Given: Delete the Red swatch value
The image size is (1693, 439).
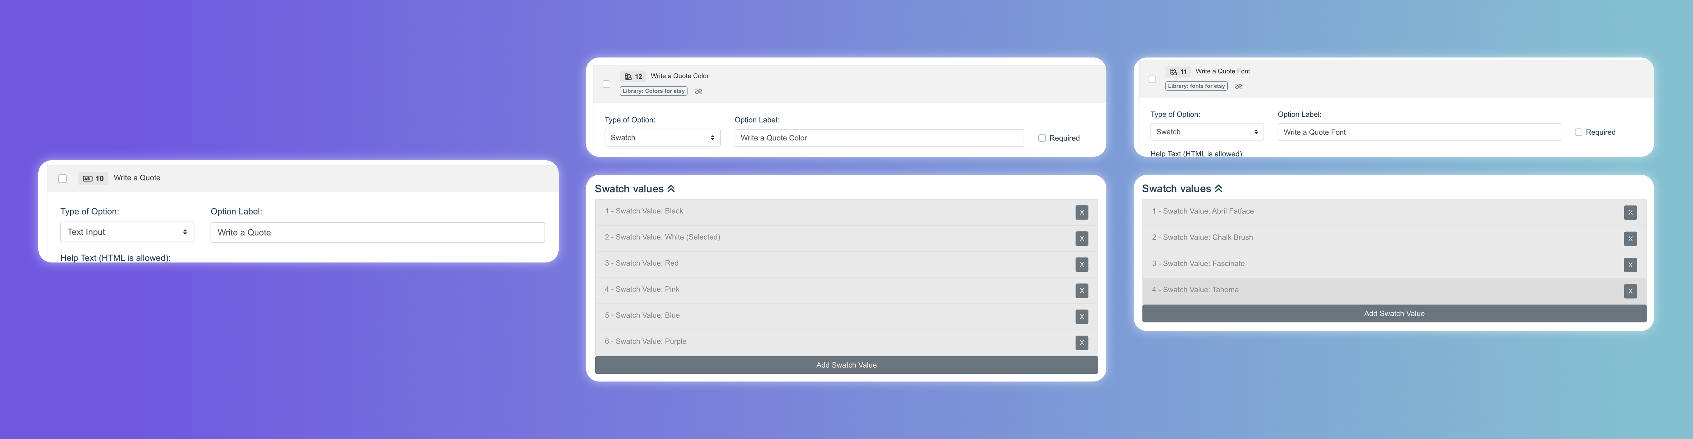Looking at the screenshot, I should 1082,265.
